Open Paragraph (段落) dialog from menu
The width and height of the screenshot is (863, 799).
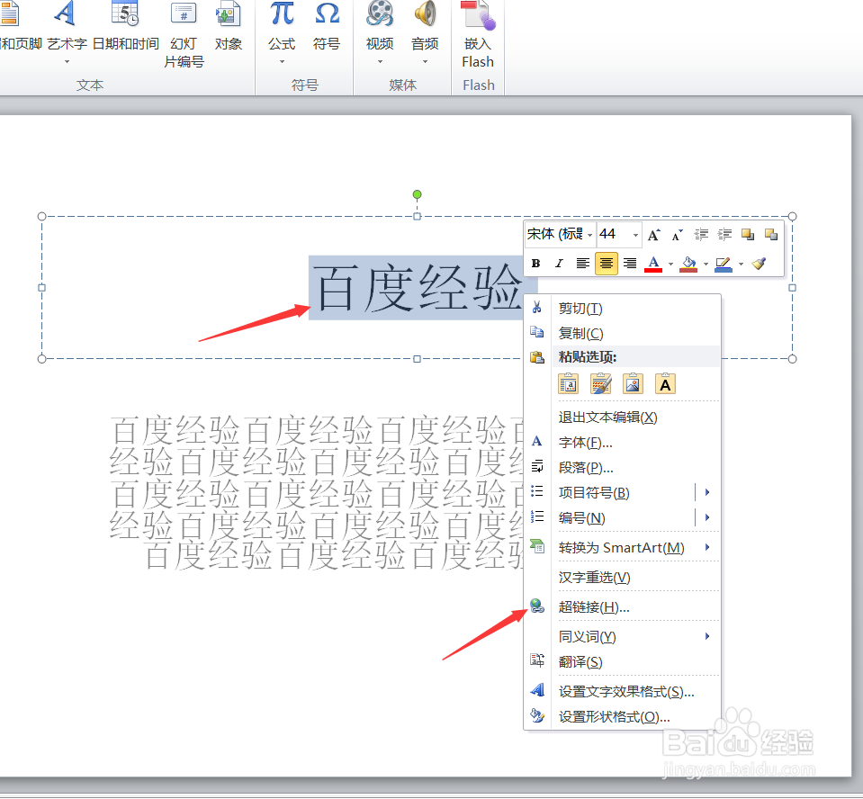coord(622,468)
